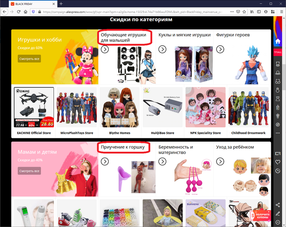The width and height of the screenshot is (286, 227).
Task: Open Firefox hamburger menu
Action: tap(281, 12)
